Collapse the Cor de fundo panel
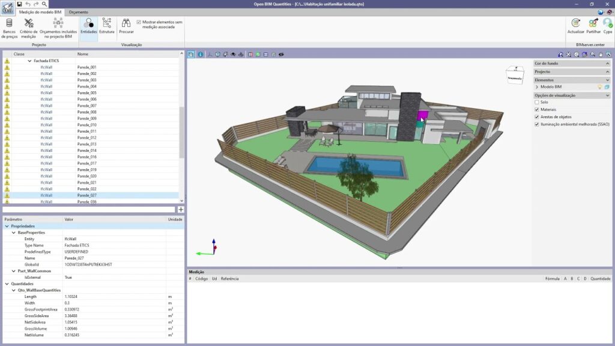Viewport: 615px width, 346px height. (608, 63)
